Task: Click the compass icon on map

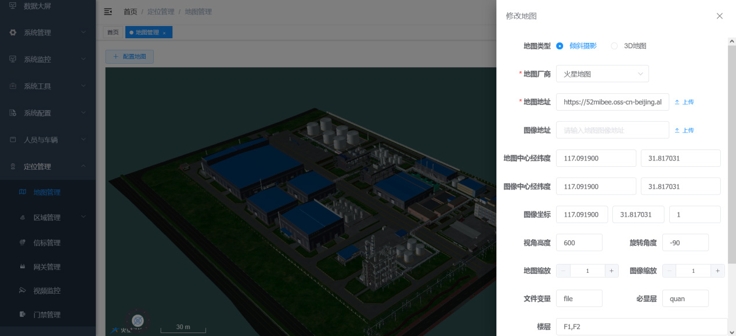Action: [138, 320]
